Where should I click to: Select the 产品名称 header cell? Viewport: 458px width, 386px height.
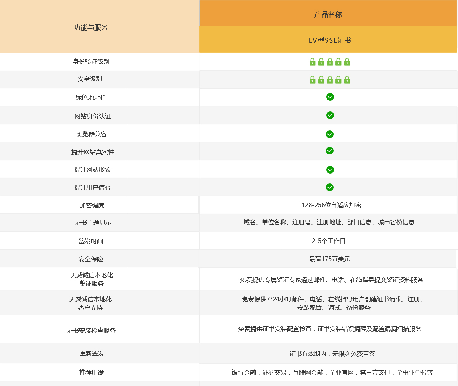[328, 13]
